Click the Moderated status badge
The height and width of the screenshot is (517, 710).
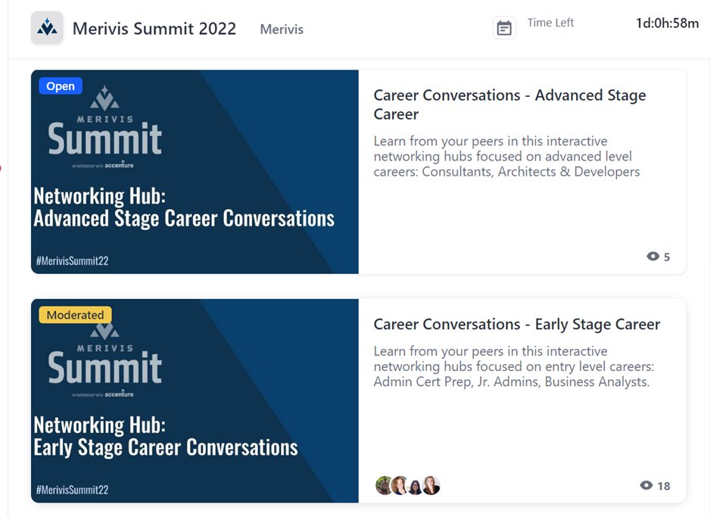point(75,315)
